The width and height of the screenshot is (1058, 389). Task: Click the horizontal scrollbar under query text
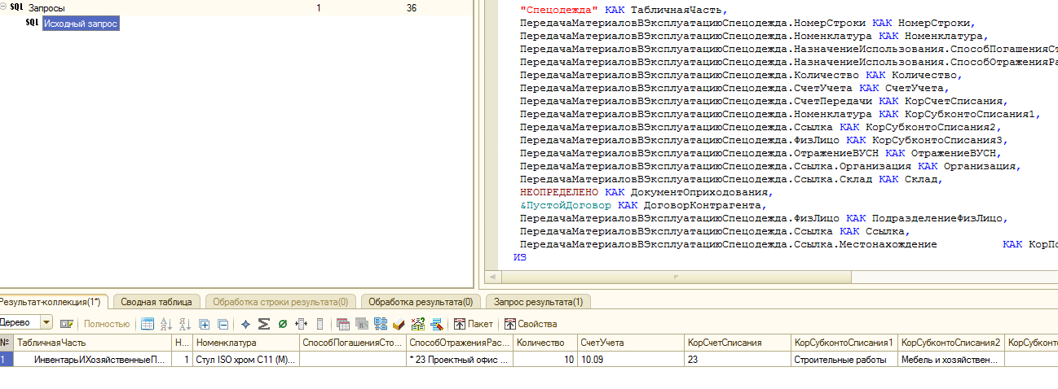677,277
